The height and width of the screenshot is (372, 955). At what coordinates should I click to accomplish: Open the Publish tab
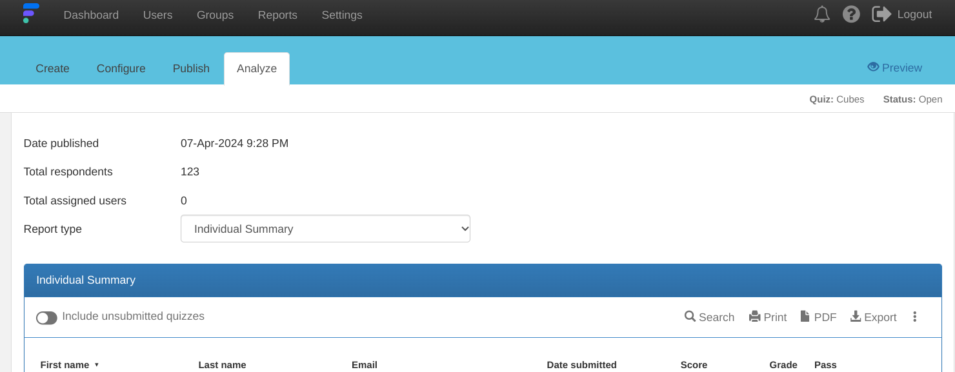point(191,68)
